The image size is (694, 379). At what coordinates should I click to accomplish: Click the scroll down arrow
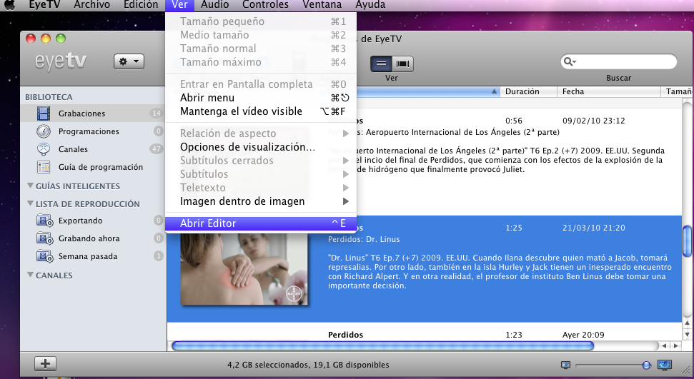[687, 335]
